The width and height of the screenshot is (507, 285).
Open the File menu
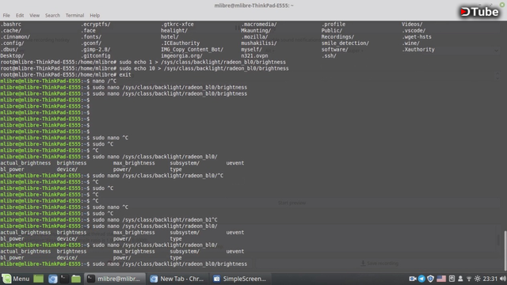(6, 15)
